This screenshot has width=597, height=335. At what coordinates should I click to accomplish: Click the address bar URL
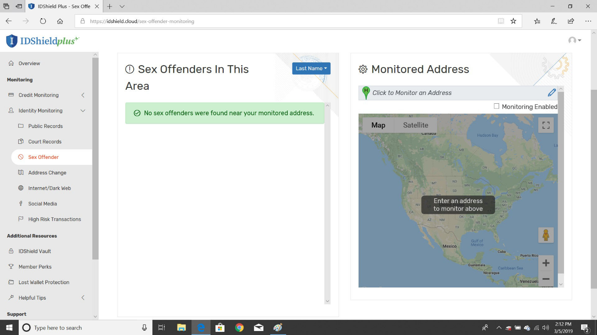[x=142, y=21]
